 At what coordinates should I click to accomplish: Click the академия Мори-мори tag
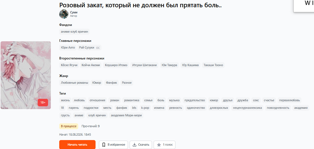click(x=126, y=116)
